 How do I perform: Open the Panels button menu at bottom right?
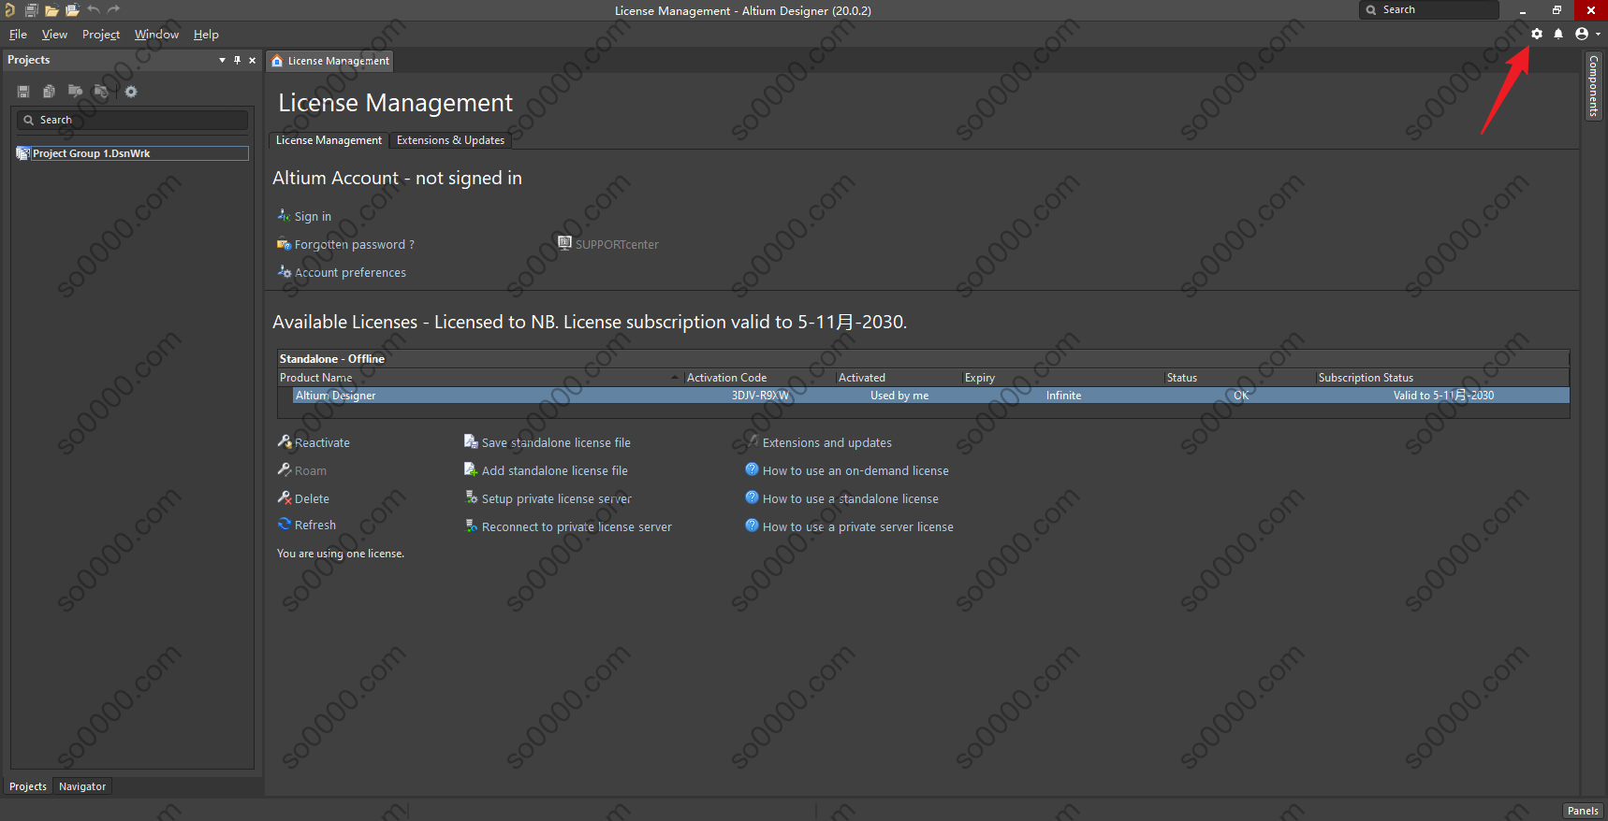point(1583,811)
